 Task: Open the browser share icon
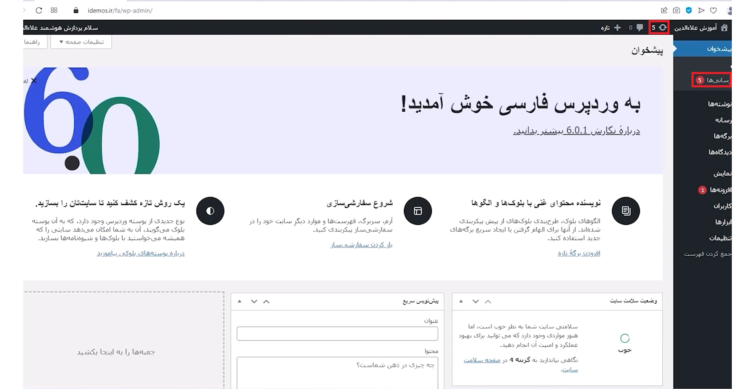[x=664, y=10]
